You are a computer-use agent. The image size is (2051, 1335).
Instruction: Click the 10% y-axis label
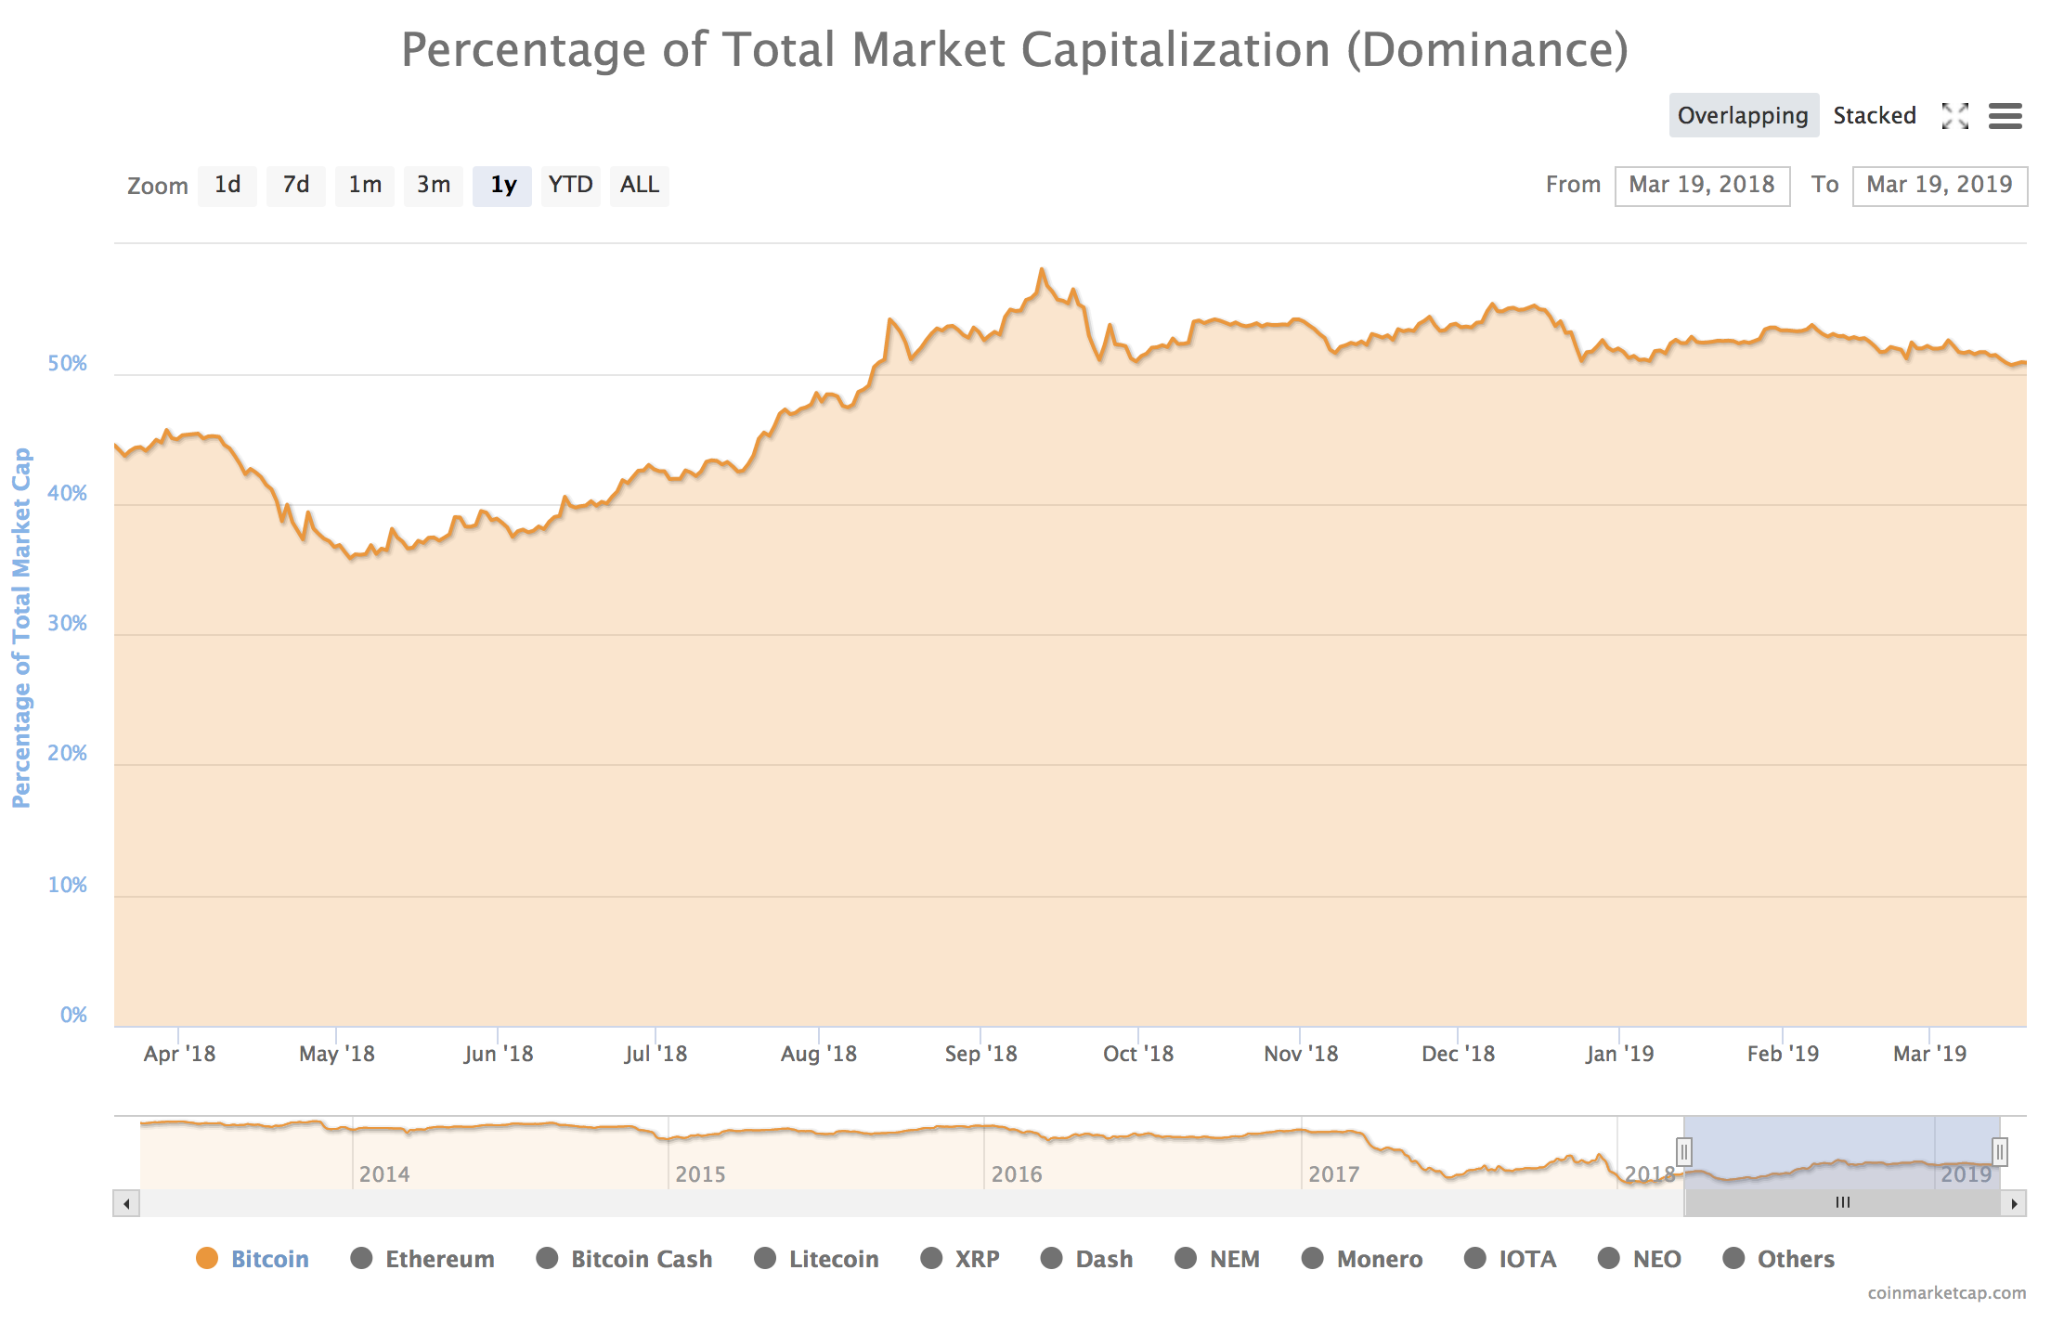click(x=67, y=885)
